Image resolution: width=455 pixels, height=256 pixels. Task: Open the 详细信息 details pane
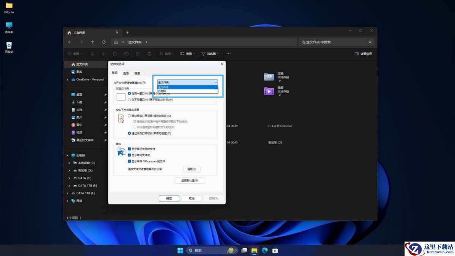pos(363,54)
